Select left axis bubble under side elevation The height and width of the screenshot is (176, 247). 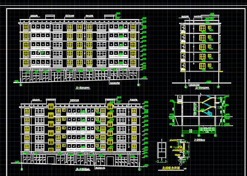click(186, 87)
